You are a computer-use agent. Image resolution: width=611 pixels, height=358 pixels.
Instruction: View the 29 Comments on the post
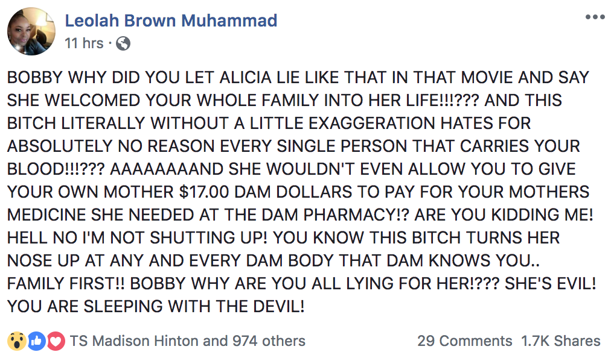[464, 341]
